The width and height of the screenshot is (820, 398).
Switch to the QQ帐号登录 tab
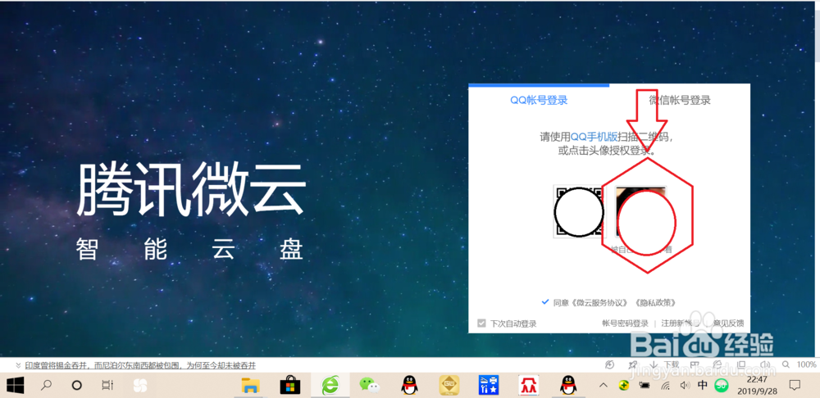coord(539,100)
